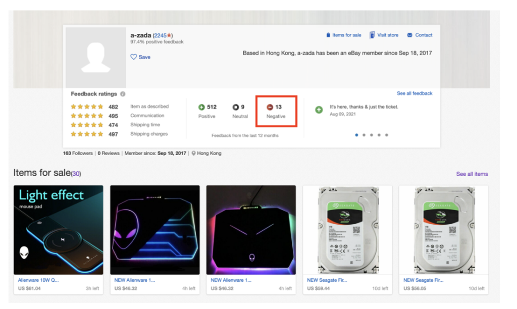The width and height of the screenshot is (517, 309).
Task: Select the last feedback carousel dot
Action: (x=387, y=135)
